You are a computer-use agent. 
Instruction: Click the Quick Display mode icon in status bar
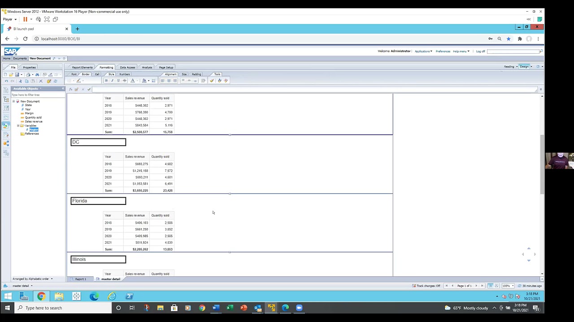pyautogui.click(x=490, y=286)
